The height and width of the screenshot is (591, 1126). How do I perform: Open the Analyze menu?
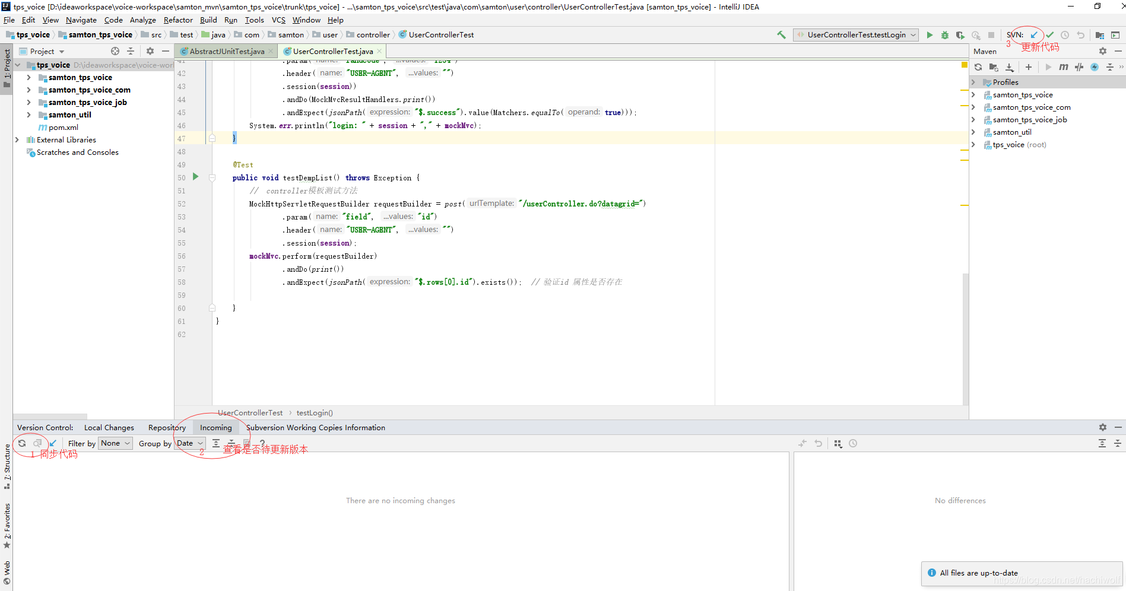(142, 20)
